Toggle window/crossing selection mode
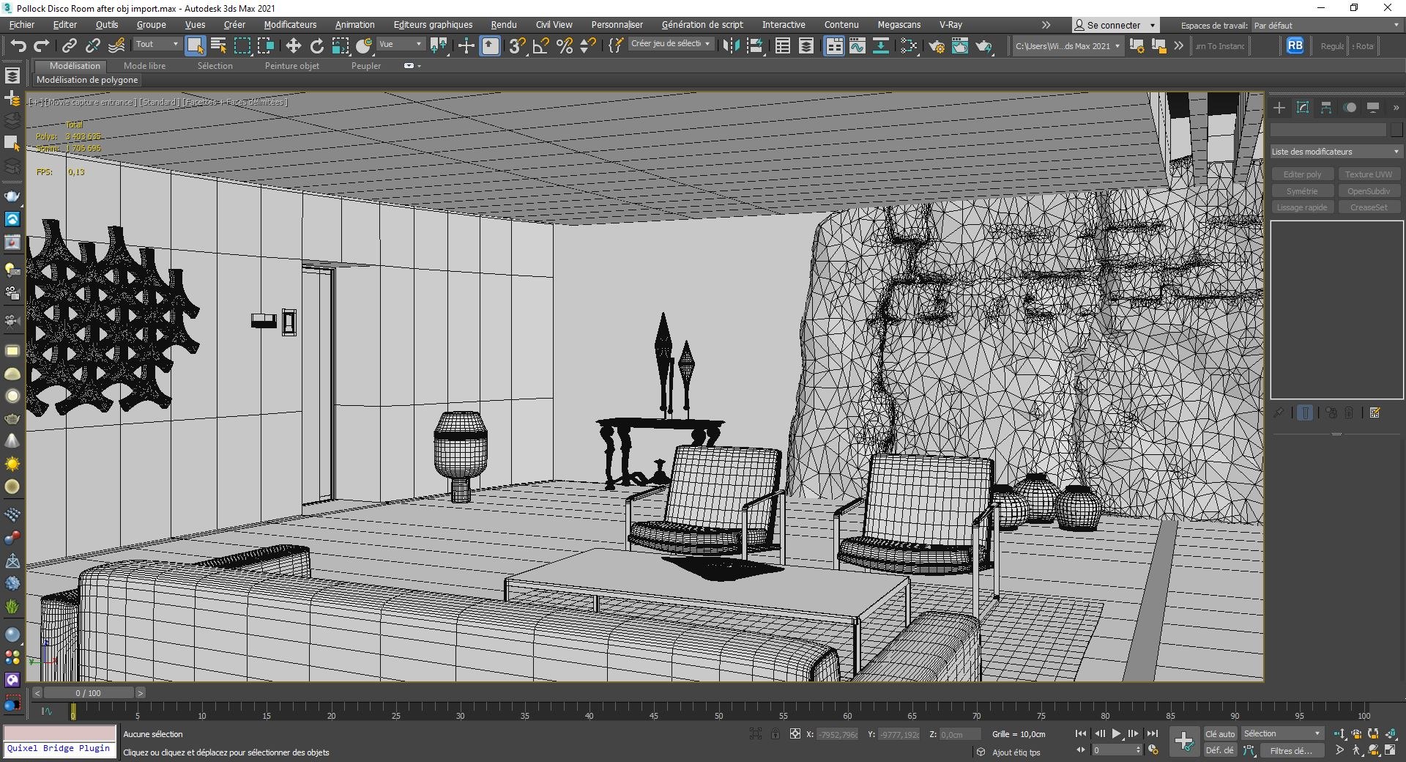This screenshot has height=762, width=1406. point(266,46)
